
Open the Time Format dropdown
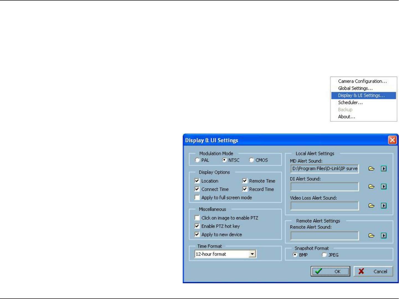[252, 254]
